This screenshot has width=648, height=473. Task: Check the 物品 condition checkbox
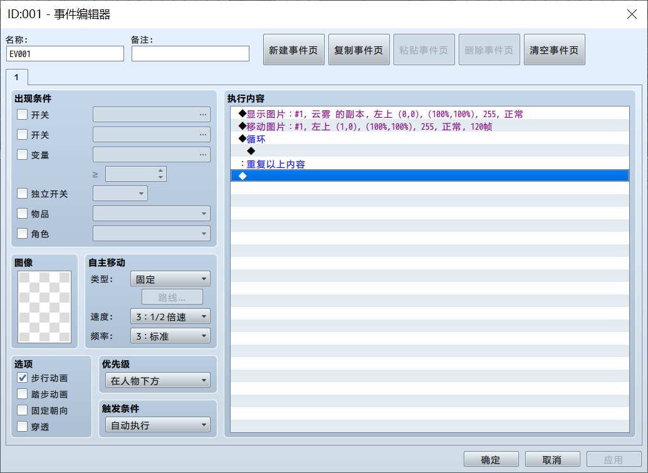(x=23, y=213)
